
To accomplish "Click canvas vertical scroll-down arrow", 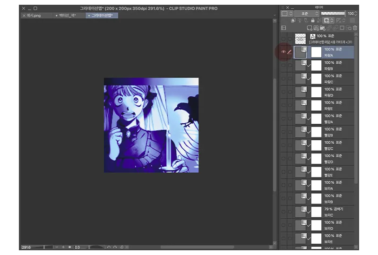I will [x=275, y=243].
